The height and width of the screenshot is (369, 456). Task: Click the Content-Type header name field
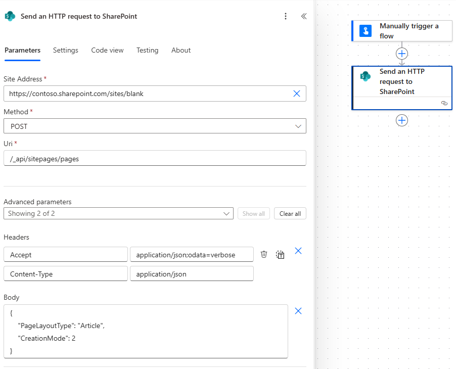pos(65,273)
